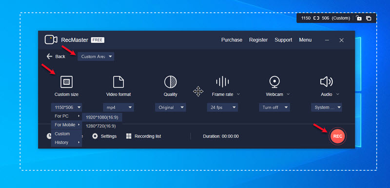Click the Webcam label
The width and height of the screenshot is (390, 188).
[274, 94]
